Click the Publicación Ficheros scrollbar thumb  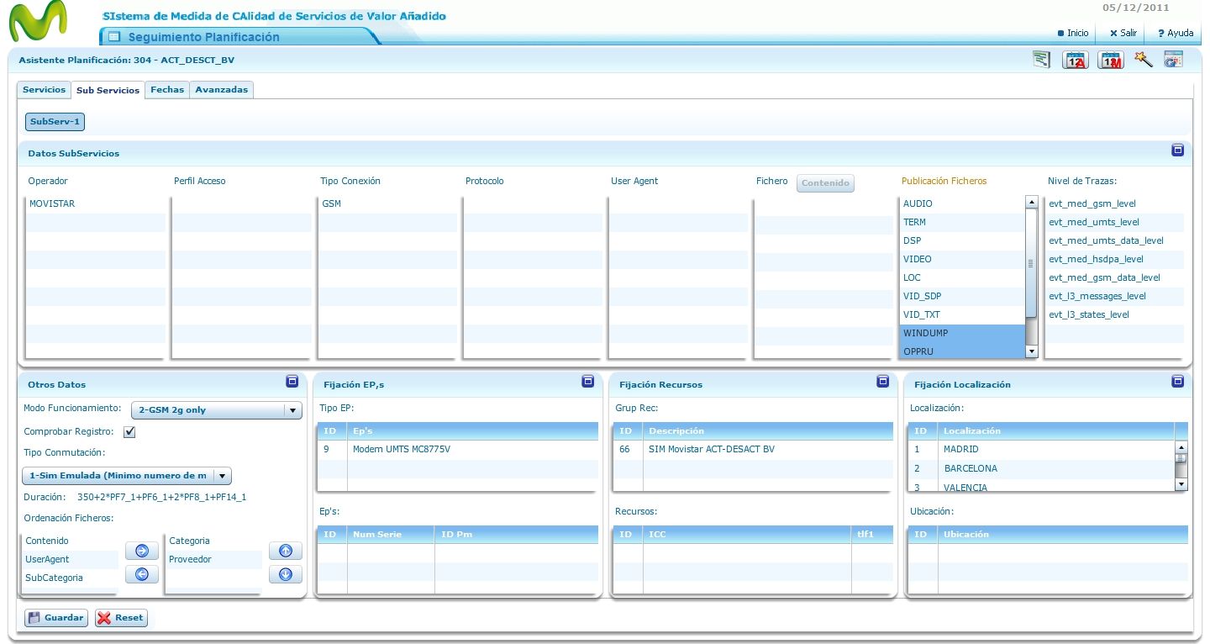click(x=1031, y=264)
